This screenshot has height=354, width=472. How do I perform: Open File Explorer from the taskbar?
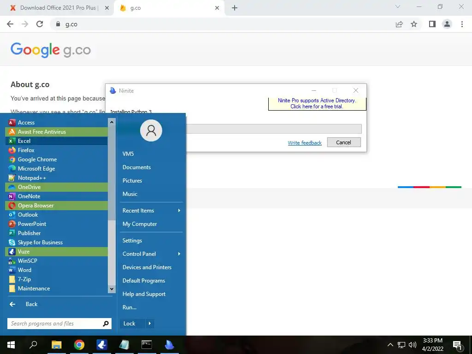tap(56, 345)
